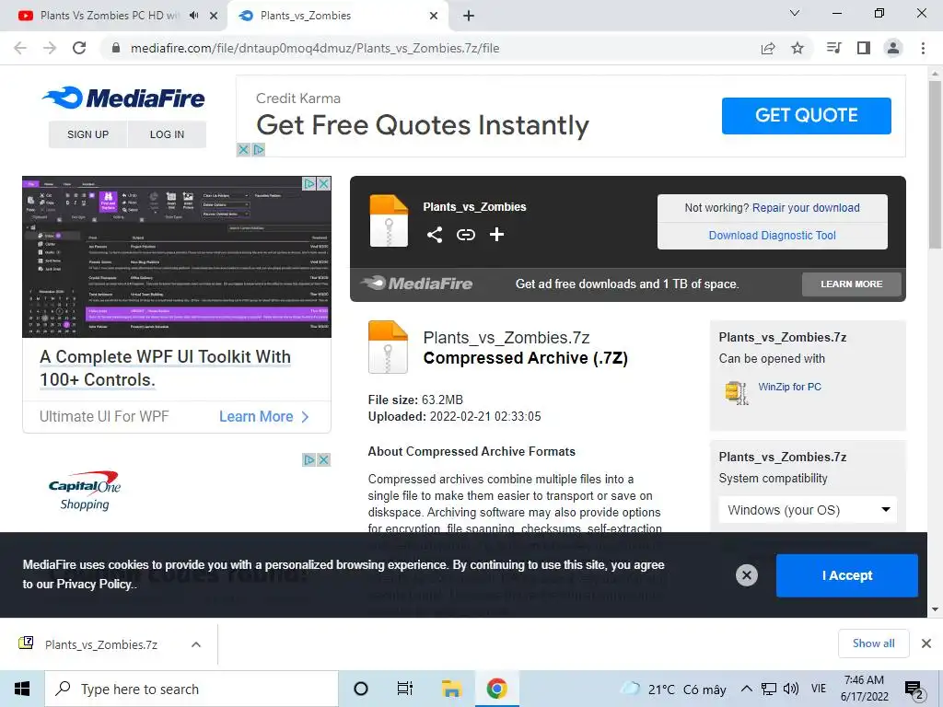Open Privacy Policy link in cookie banner

click(94, 585)
